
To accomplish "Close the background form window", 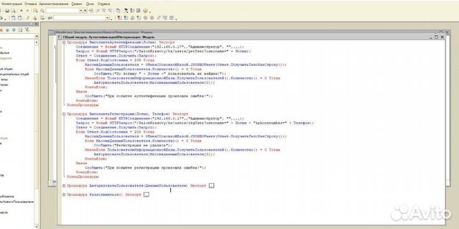I will tap(447, 32).
